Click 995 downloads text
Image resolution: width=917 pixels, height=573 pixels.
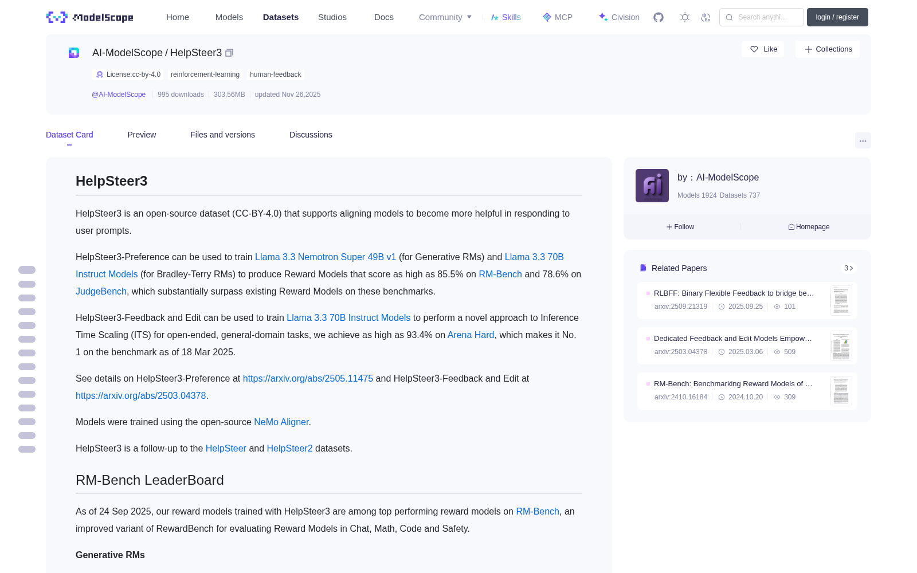pyautogui.click(x=181, y=95)
